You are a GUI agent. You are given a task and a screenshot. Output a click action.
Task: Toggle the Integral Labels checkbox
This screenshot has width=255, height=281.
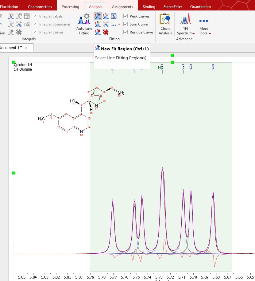pyautogui.click(x=35, y=16)
